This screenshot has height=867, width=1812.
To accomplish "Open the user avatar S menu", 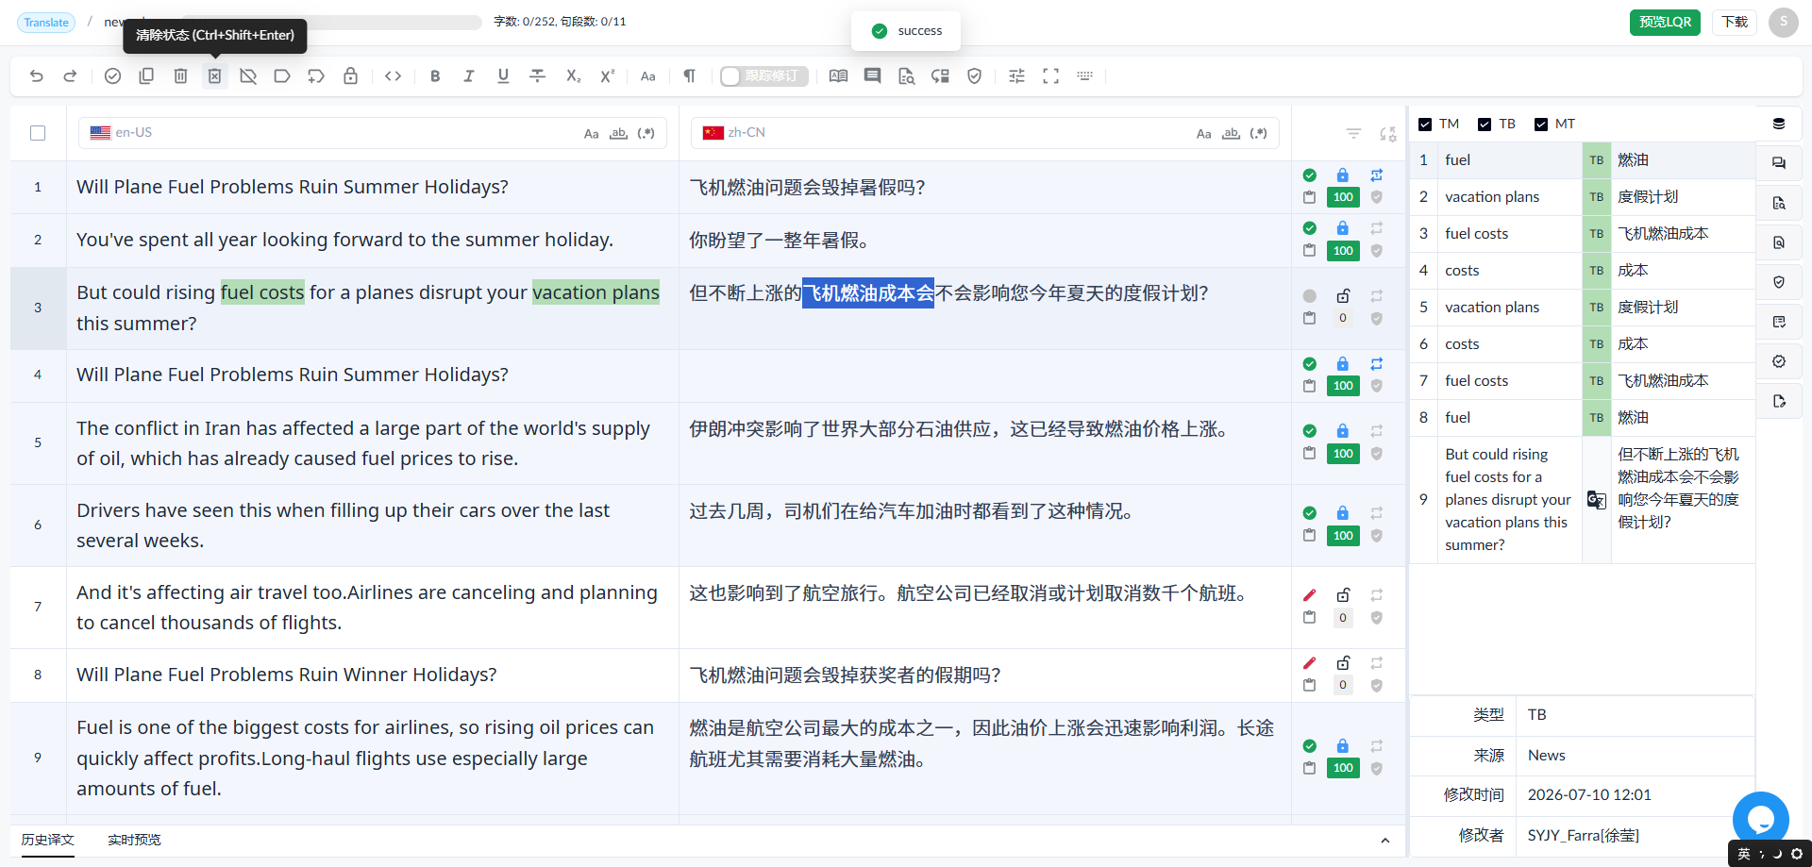I will pyautogui.click(x=1784, y=22).
